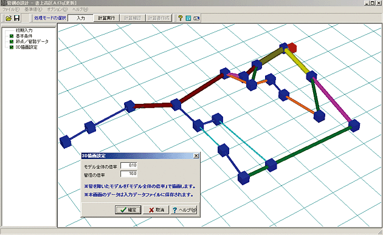This screenshot has height=235, width=383.
Task: Select 初期入力 tree item
Action: pyautogui.click(x=24, y=30)
